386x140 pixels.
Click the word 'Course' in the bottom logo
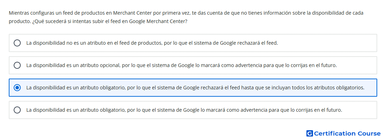tap(369, 133)
